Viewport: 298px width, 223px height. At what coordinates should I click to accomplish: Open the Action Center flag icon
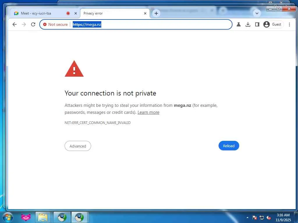coord(255,217)
